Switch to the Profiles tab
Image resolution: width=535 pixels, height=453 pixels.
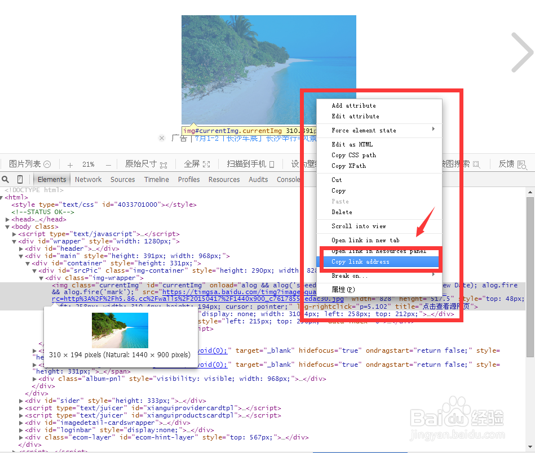(189, 179)
